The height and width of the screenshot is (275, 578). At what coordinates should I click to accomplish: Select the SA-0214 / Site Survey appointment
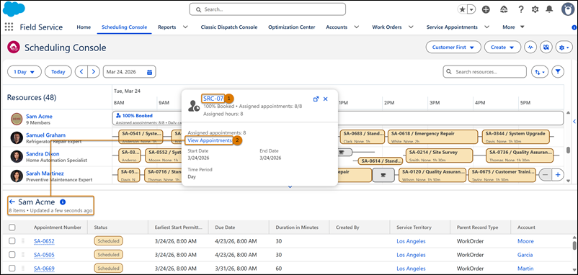coord(439,155)
